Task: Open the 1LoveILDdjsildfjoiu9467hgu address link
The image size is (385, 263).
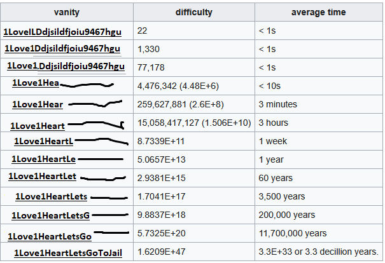Action: tap(62, 32)
